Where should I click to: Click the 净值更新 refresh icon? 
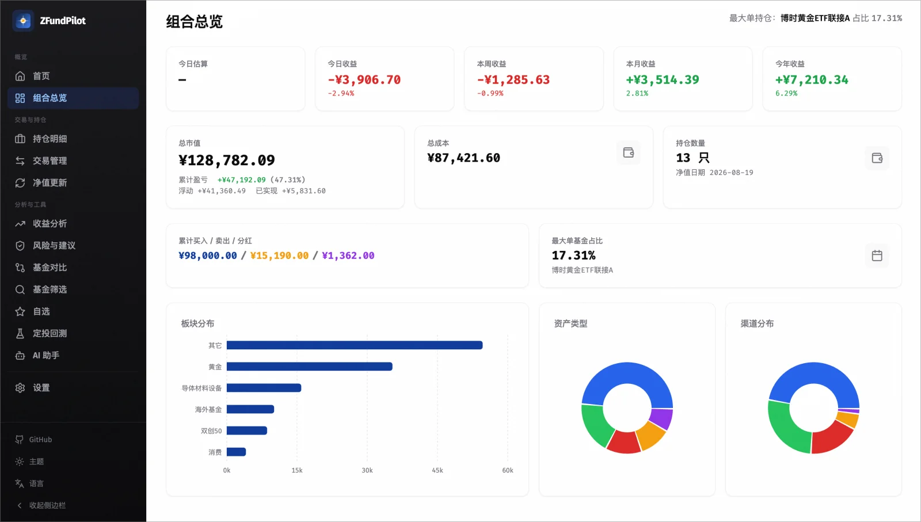click(20, 182)
